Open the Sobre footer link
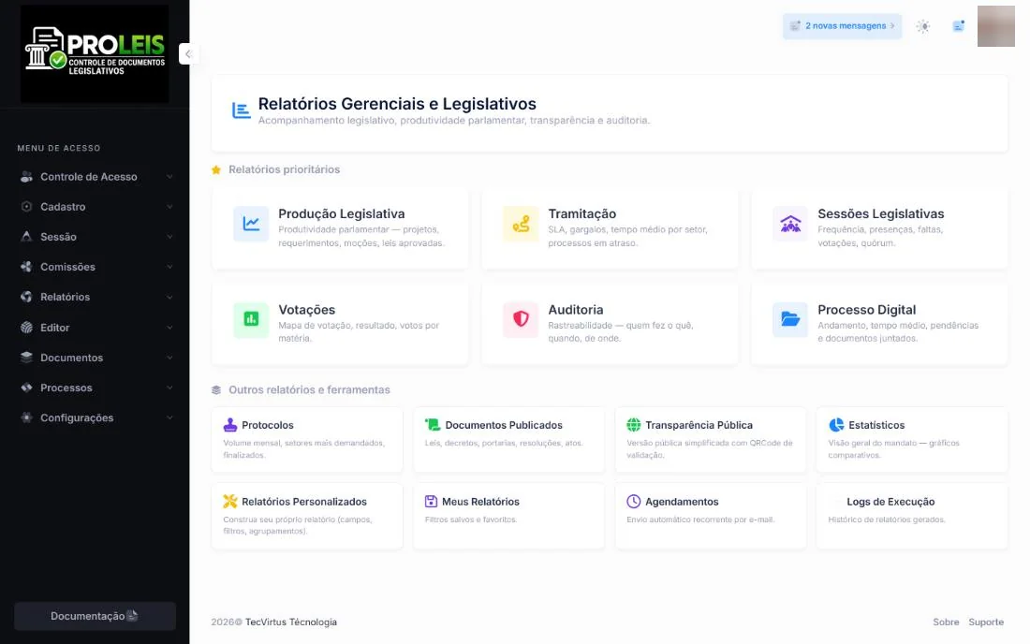This screenshot has height=644, width=1030. pos(946,622)
